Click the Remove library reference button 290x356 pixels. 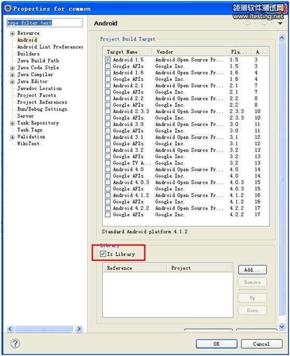(252, 282)
